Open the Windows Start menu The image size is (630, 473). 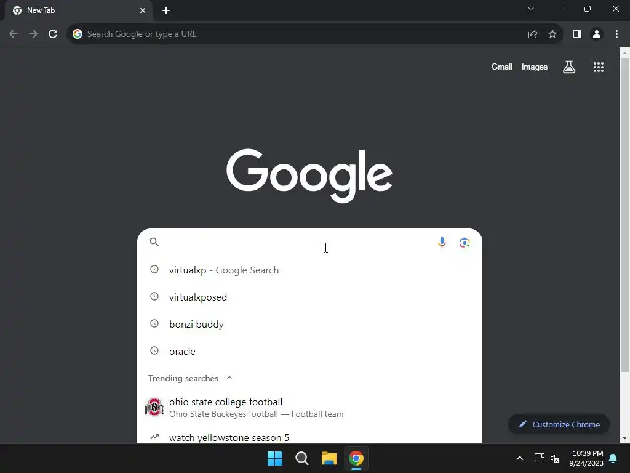coord(275,458)
